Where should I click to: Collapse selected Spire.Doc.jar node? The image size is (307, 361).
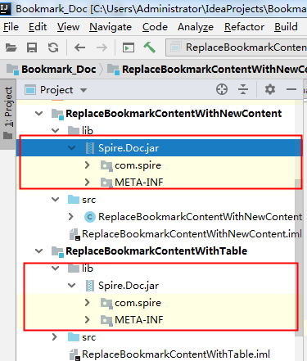(x=72, y=148)
